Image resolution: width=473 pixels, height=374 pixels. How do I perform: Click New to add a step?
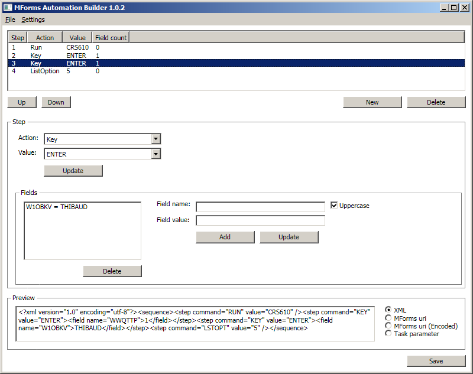372,102
